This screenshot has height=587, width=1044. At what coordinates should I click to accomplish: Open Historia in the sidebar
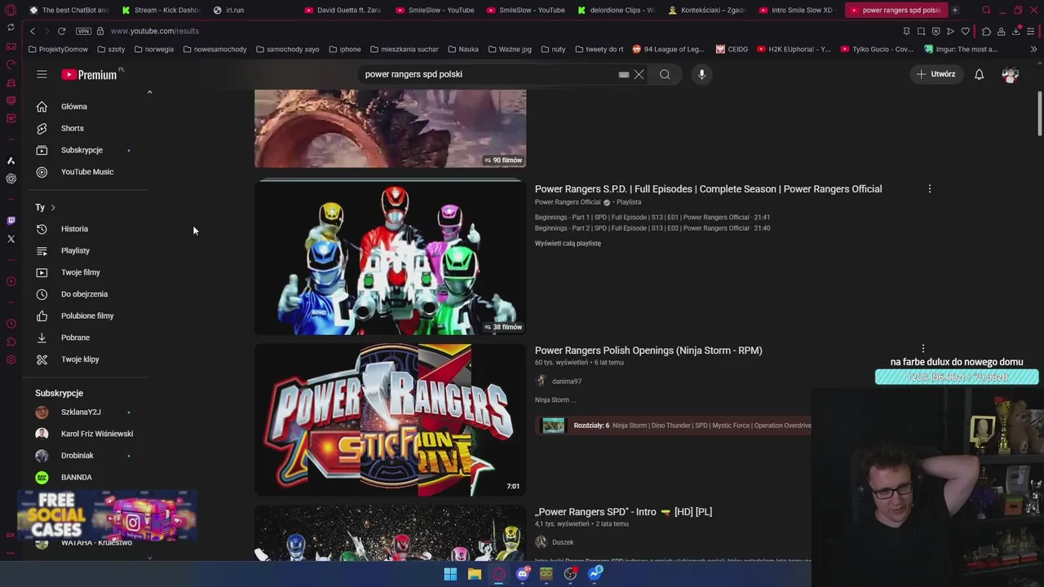pyautogui.click(x=86, y=229)
